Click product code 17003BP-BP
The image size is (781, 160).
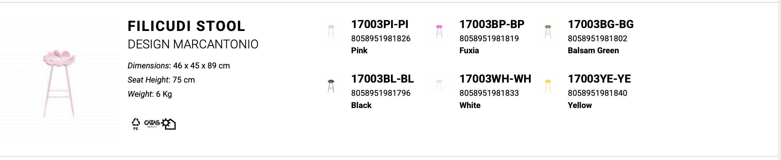pyautogui.click(x=492, y=24)
